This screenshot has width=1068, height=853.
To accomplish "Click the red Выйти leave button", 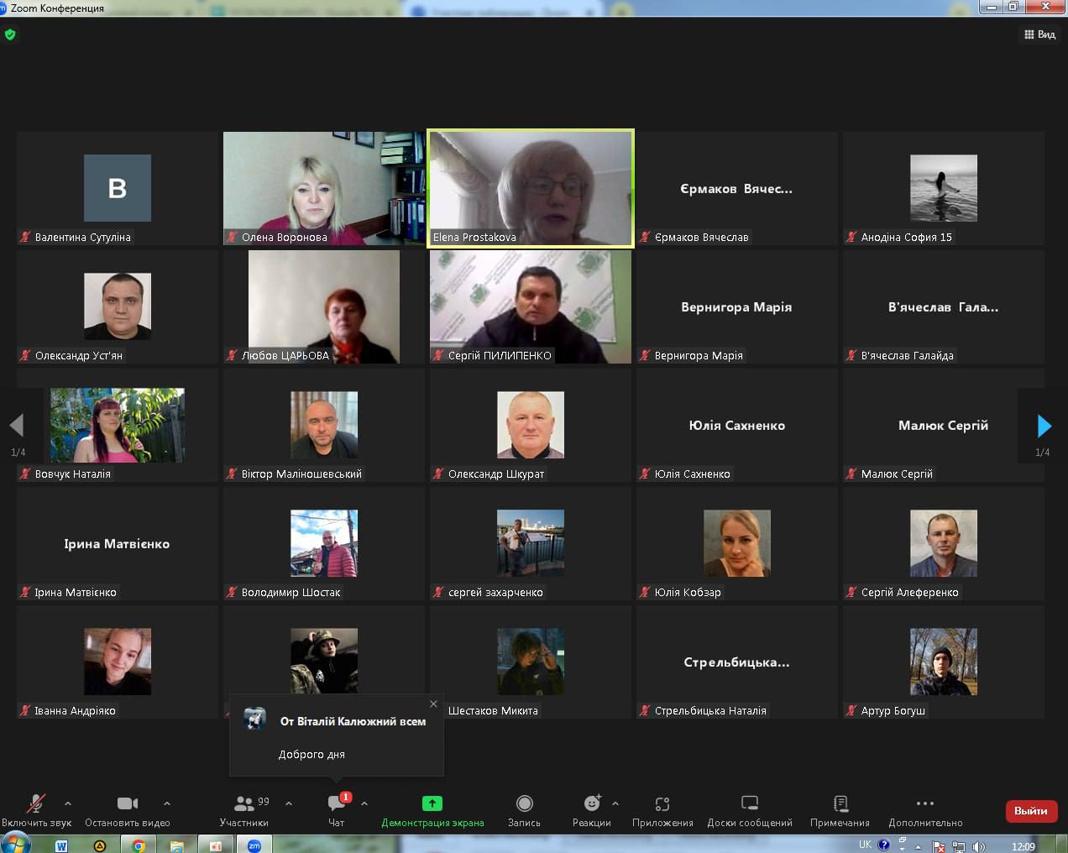I will tap(1030, 811).
